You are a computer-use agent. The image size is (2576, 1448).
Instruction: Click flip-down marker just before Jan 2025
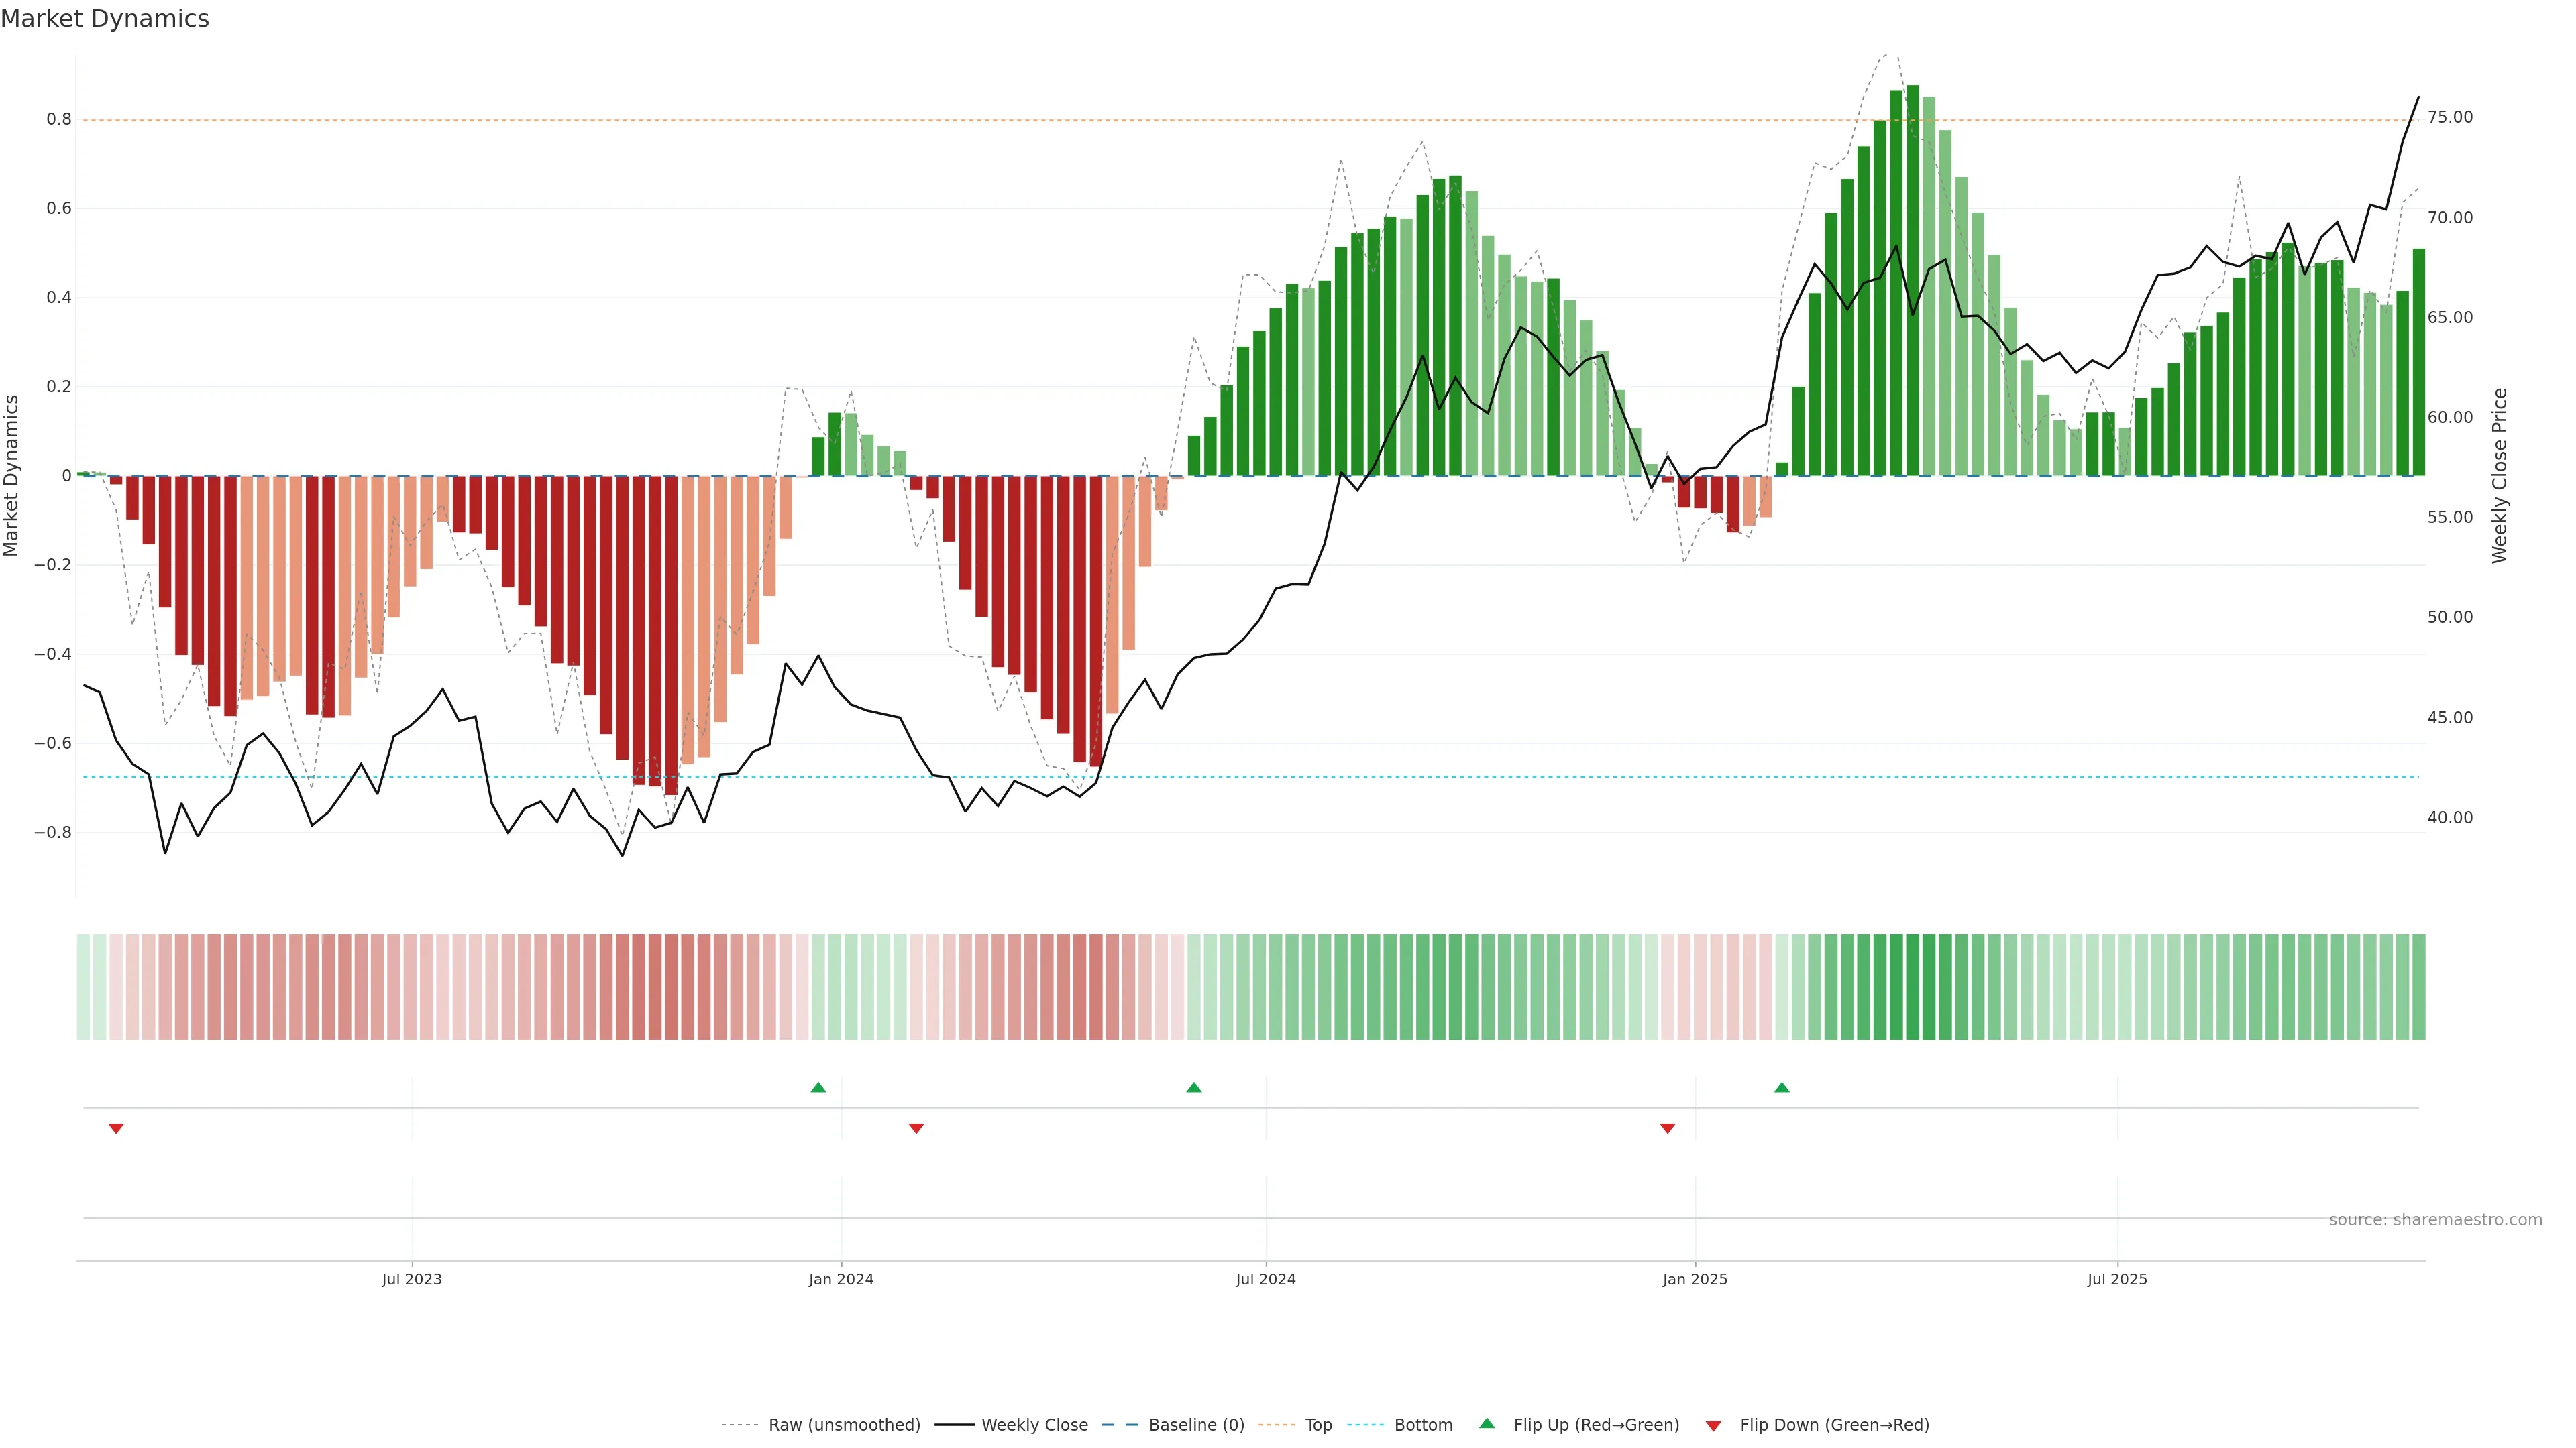pyautogui.click(x=1667, y=1128)
